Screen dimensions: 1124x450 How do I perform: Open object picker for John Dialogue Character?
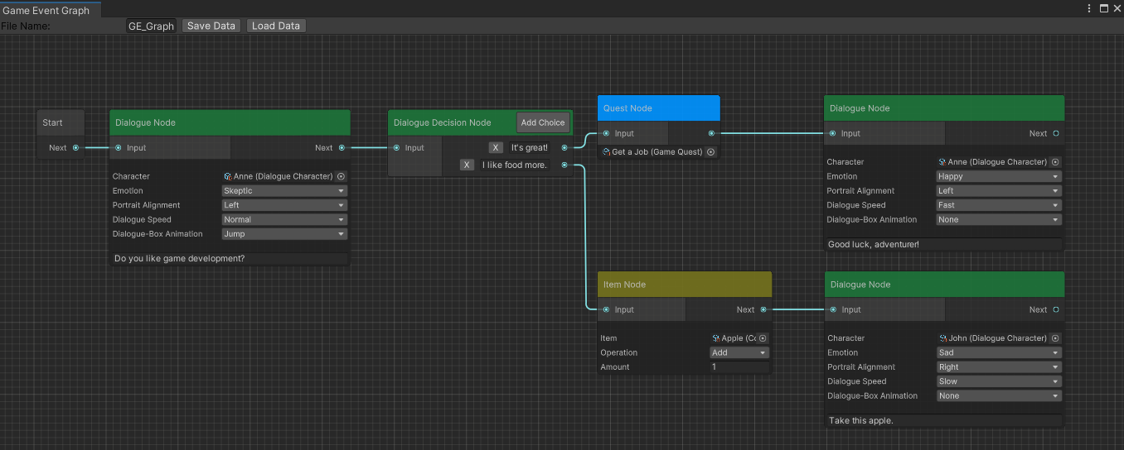(1055, 338)
